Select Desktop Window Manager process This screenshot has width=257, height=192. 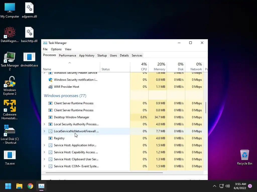(x=122, y=117)
